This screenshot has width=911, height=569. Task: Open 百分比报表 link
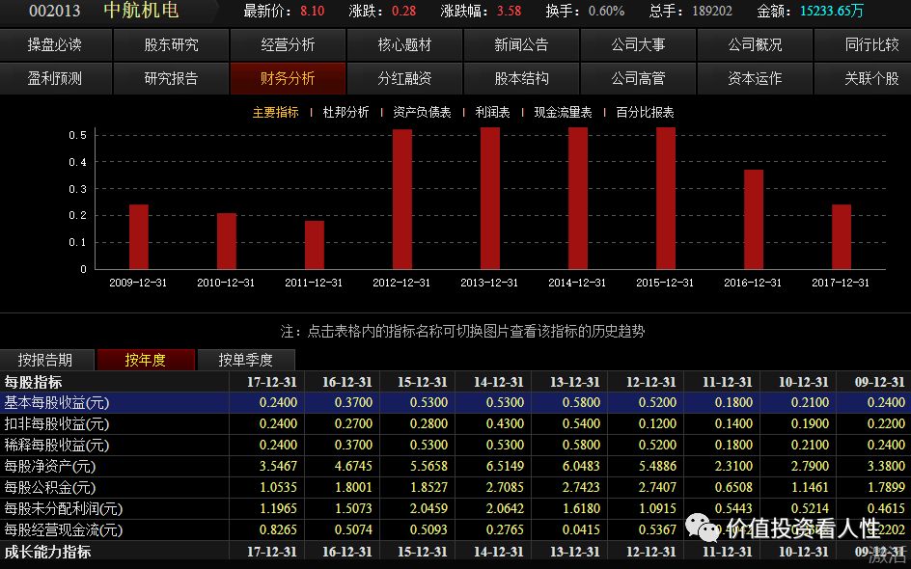click(645, 112)
